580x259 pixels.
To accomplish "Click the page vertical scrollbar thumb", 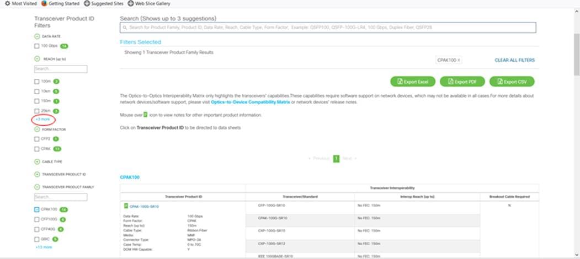I will click(576, 55).
